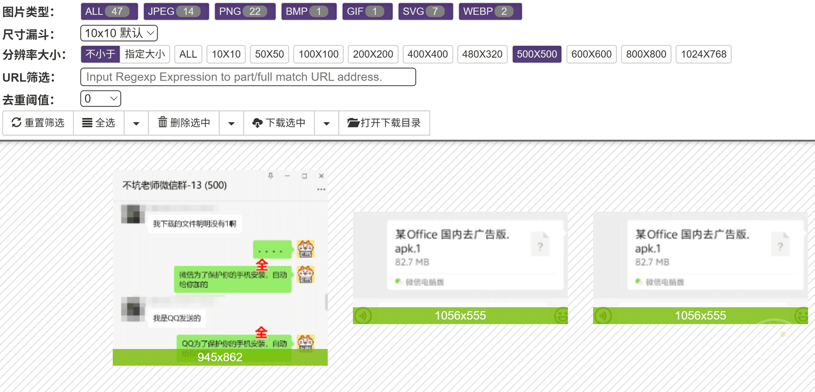Screen dimensions: 815x392
Task: Select the rightmost 1056x555 apk thumbnail
Action: [x=700, y=268]
